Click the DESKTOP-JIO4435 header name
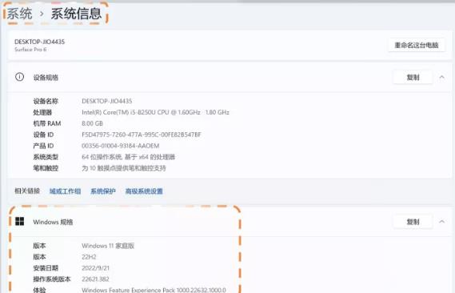Viewport: 455px width, 293px height. point(39,42)
